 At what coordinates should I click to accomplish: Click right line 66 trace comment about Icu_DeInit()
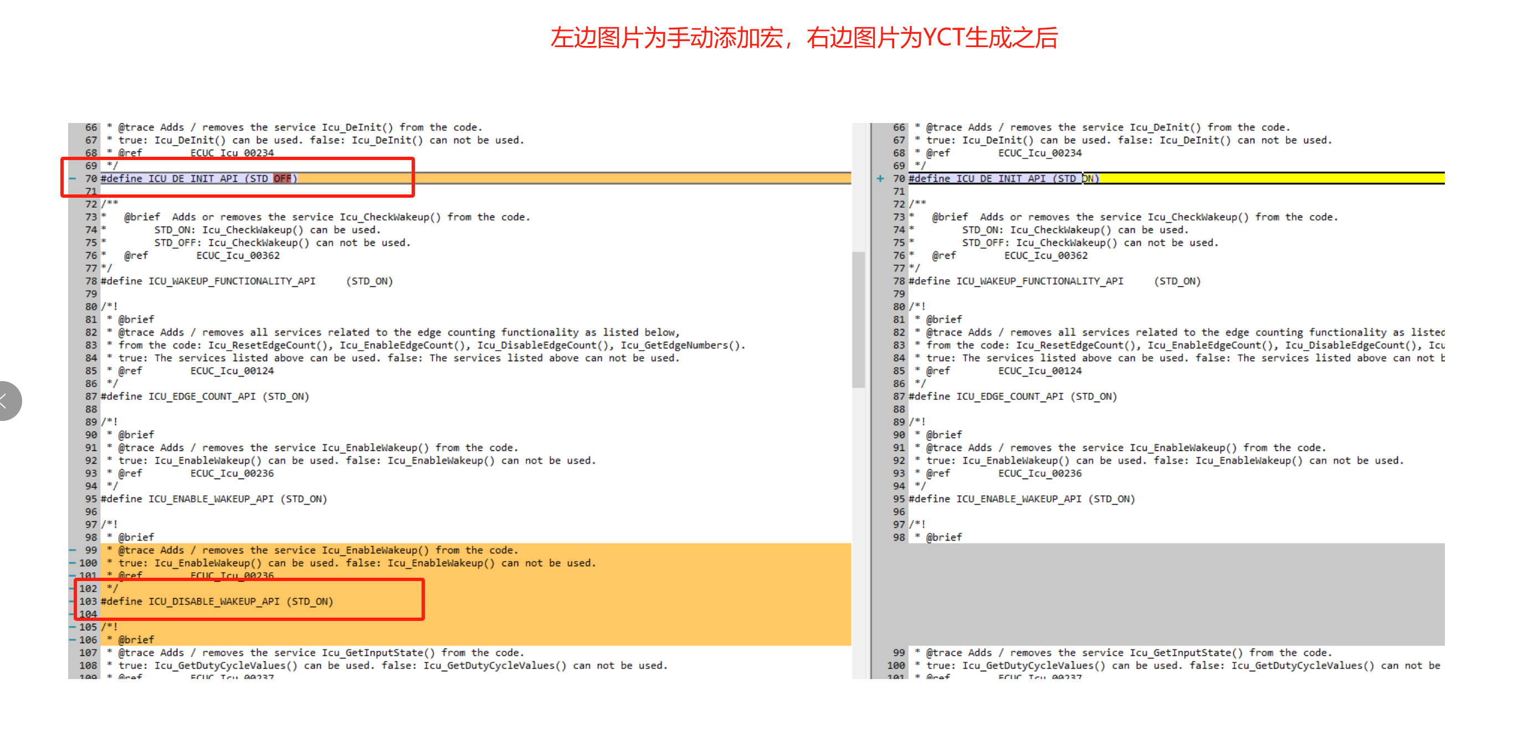[x=1103, y=127]
